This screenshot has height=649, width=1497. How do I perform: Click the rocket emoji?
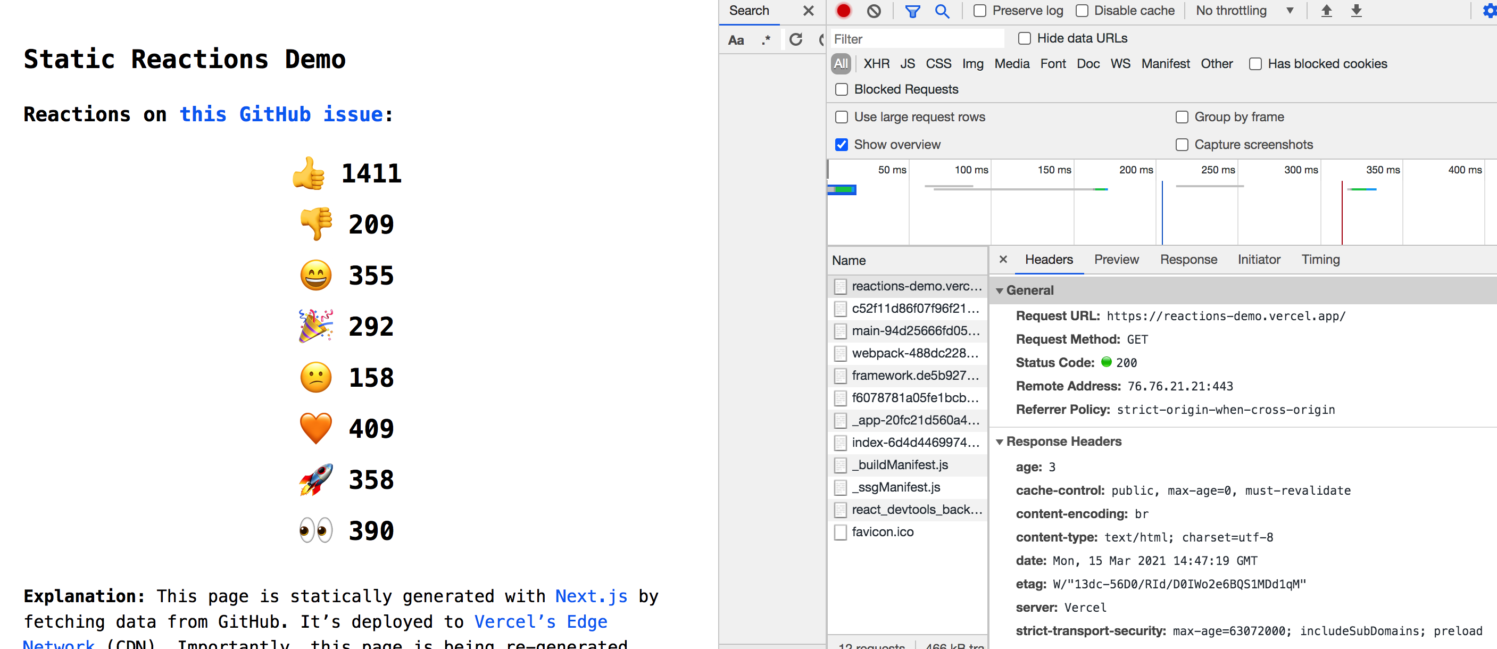(316, 479)
